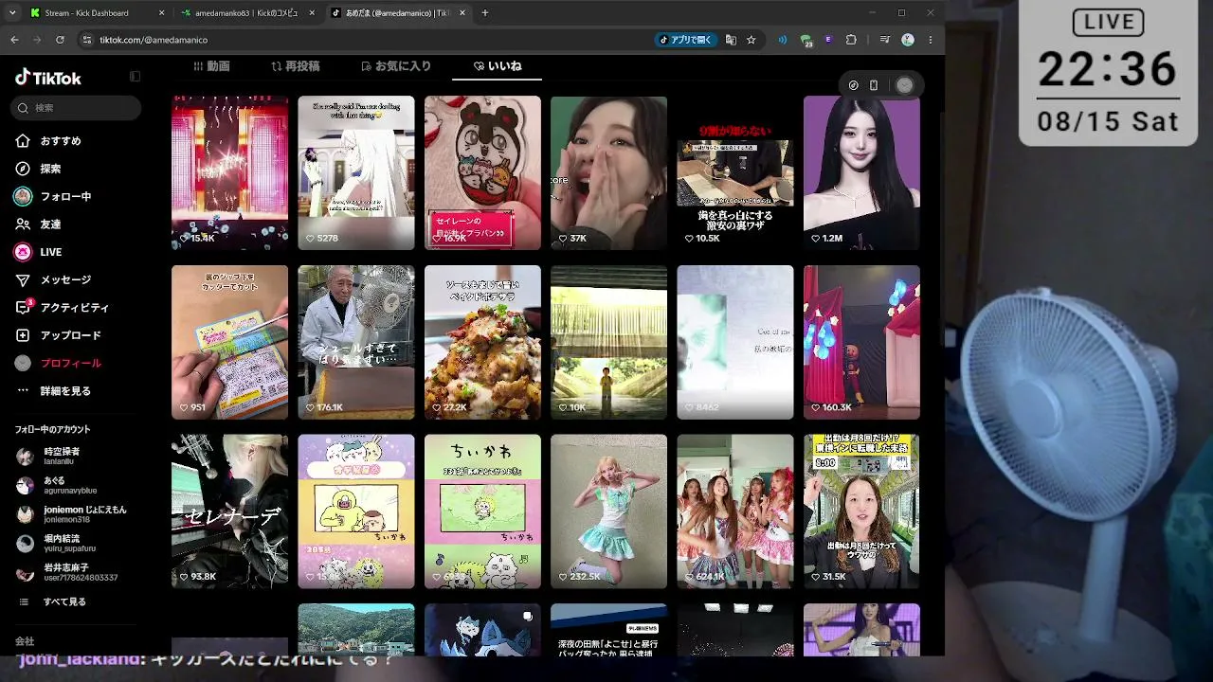Open the browser extensions puzzle icon

tap(851, 40)
